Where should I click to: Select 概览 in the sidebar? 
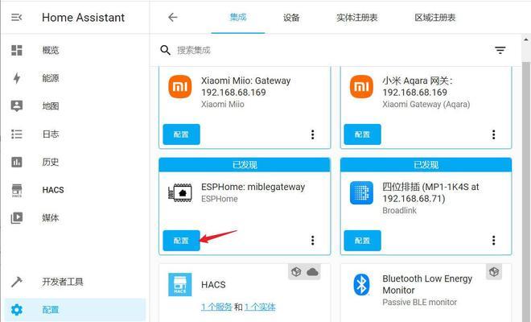click(x=51, y=51)
